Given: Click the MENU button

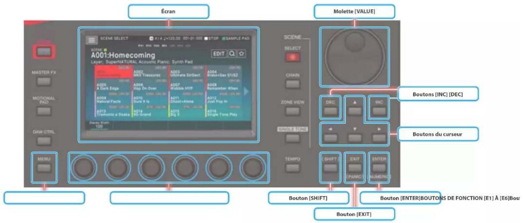Looking at the screenshot, I should click(44, 168).
